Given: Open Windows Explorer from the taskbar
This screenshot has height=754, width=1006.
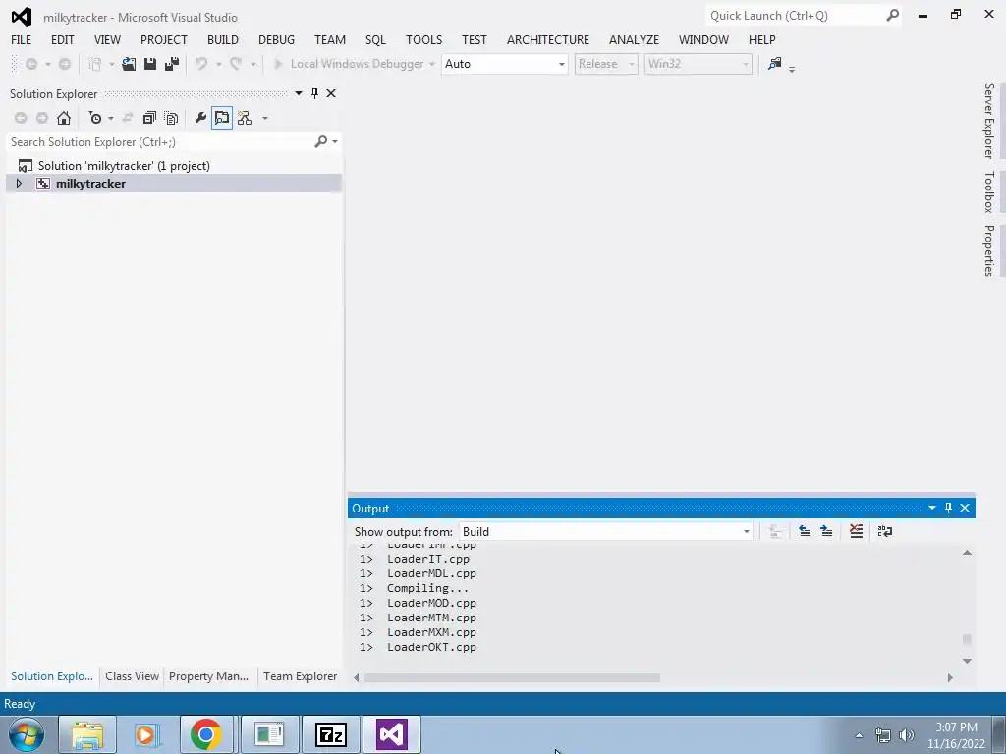Looking at the screenshot, I should [x=87, y=734].
